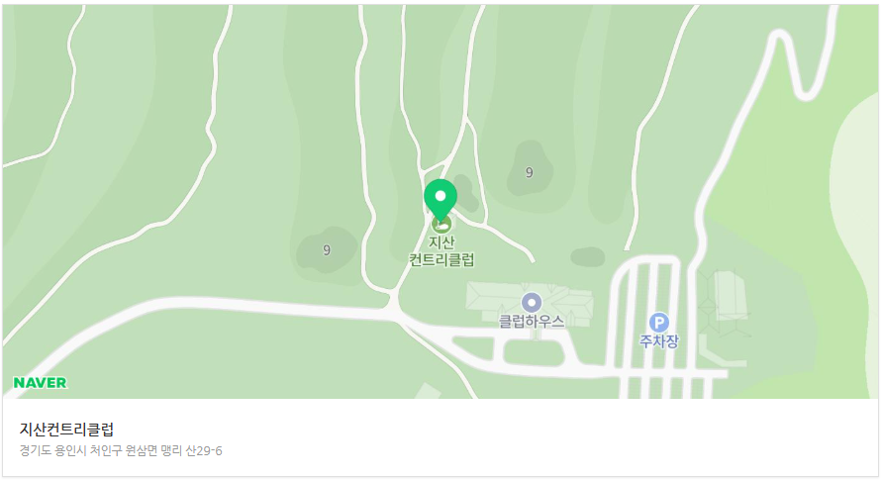
Task: Select the blue parking P icon
Action: 659,323
